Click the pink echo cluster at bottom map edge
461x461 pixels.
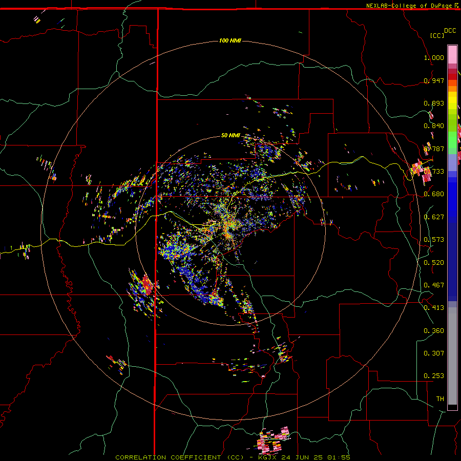coord(273,439)
